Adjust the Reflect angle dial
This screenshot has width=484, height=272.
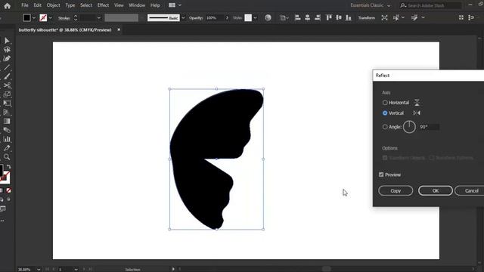[409, 127]
